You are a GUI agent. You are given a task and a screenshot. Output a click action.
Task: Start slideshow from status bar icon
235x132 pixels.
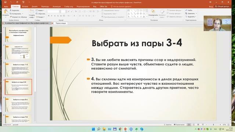tap(203, 125)
